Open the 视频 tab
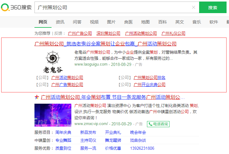Screen dimensions: 229x154 click(x=94, y=22)
